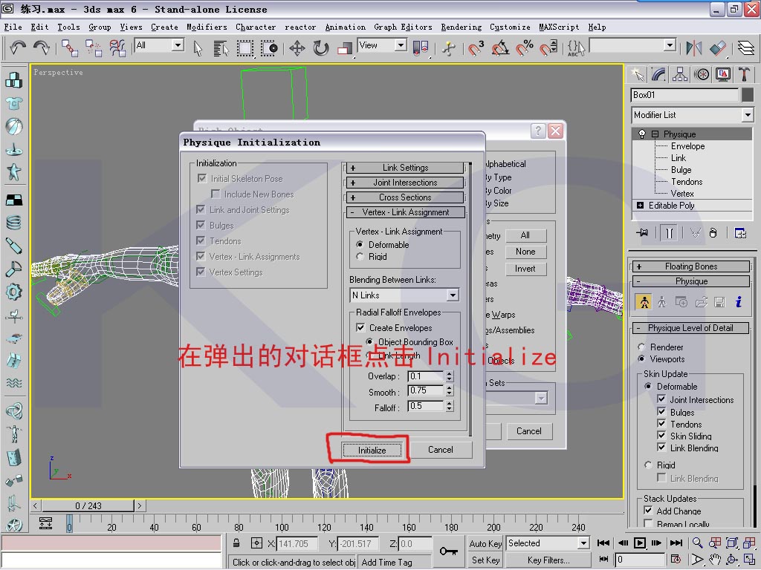Click the Box01 object color swatch
Viewport: 761px width, 570px height.
click(x=748, y=95)
